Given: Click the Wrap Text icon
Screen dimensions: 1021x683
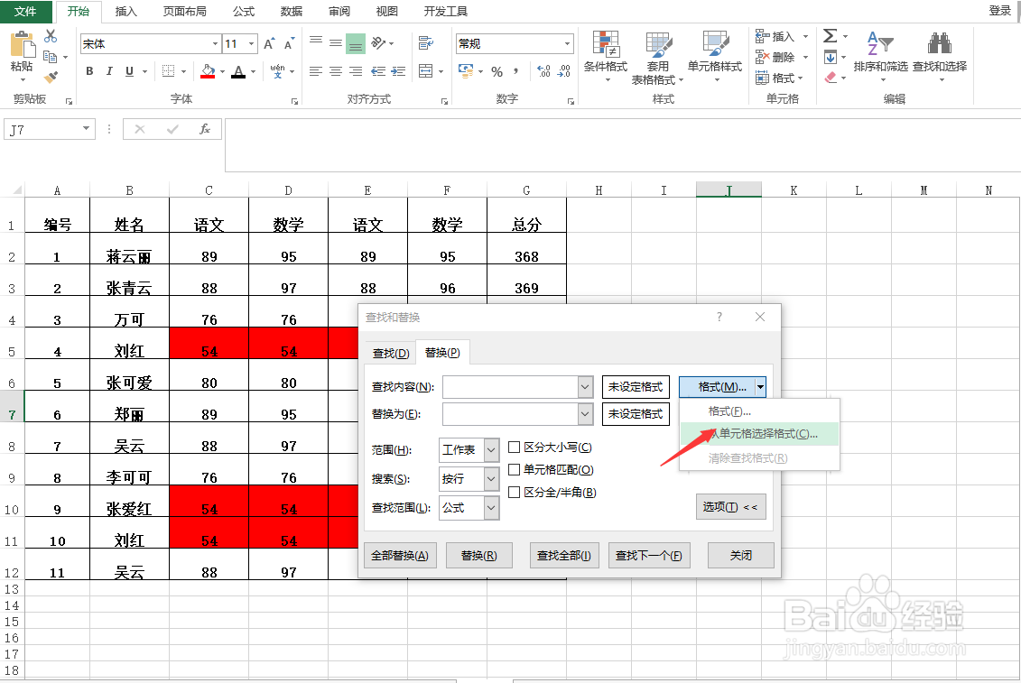Looking at the screenshot, I should pos(426,43).
